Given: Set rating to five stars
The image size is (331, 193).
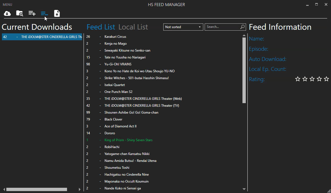Looking at the screenshot, I should coord(326,79).
